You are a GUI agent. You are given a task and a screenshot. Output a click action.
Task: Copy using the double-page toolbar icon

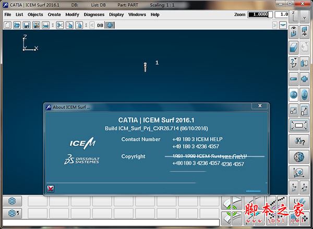[x=69, y=26]
